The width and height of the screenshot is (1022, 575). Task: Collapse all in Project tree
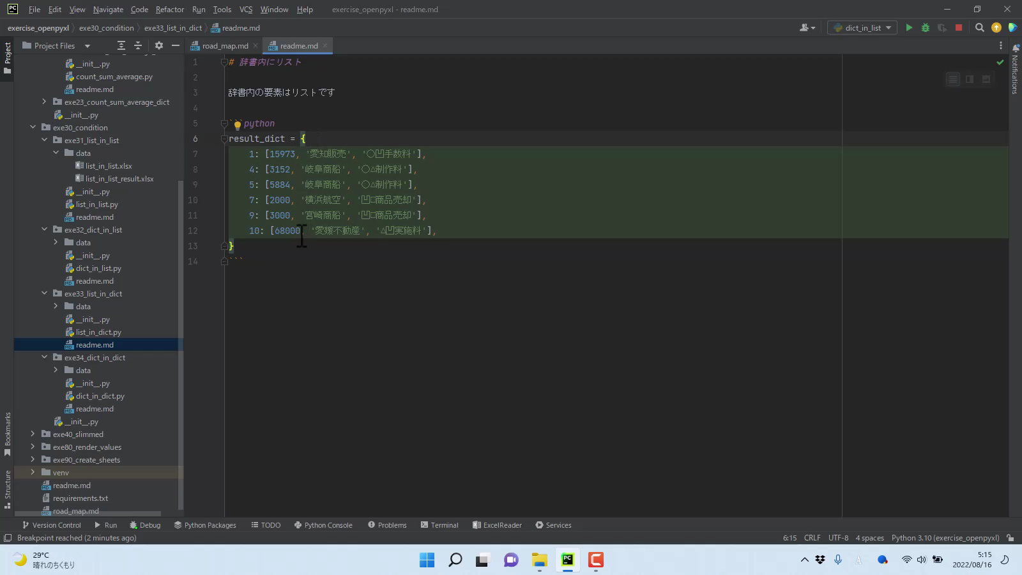click(x=138, y=45)
